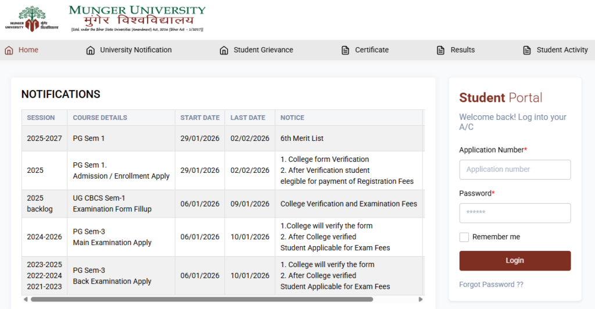Click the notifications table horizontal scrollbar thumb
This screenshot has height=309, width=595.
tap(202, 299)
